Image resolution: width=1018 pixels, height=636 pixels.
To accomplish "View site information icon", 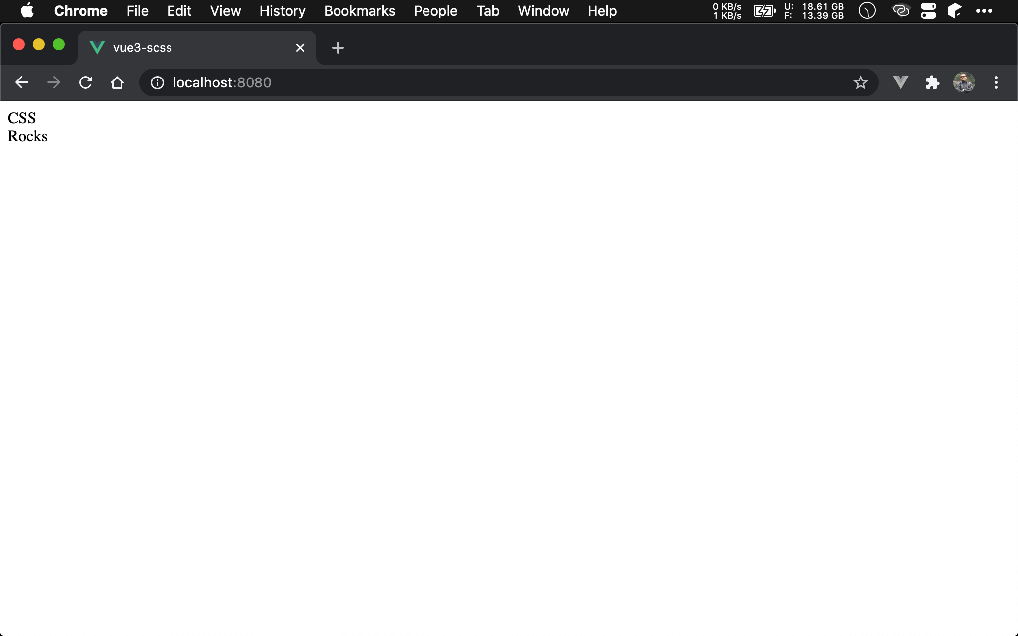I will tap(157, 82).
